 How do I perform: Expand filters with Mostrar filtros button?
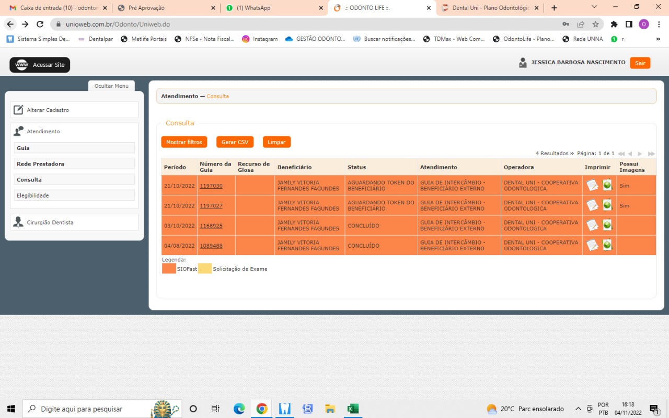184,142
